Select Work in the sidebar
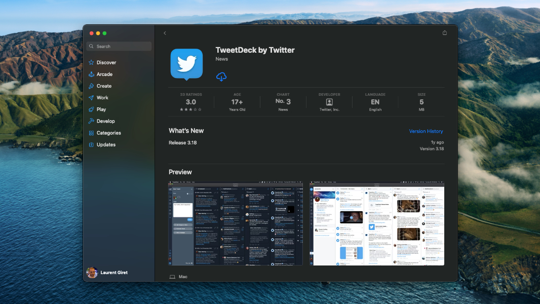The height and width of the screenshot is (304, 540). click(x=102, y=98)
